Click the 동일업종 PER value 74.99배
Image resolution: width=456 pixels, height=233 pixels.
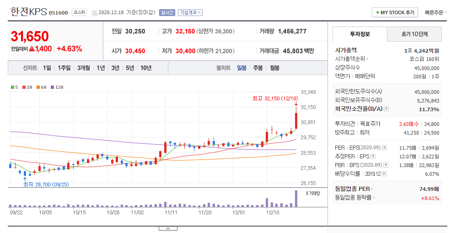point(429,189)
